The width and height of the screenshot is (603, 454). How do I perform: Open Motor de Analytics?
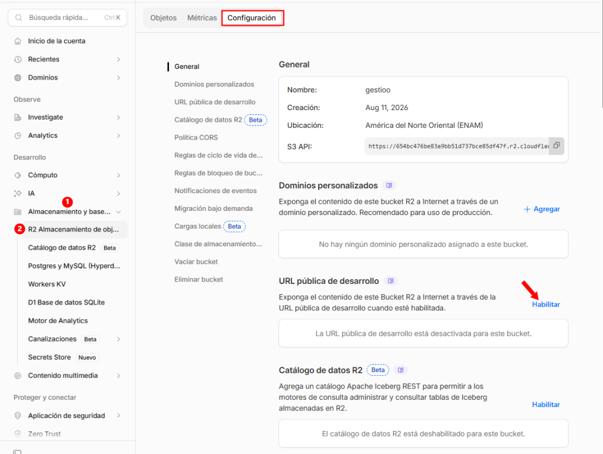(58, 320)
